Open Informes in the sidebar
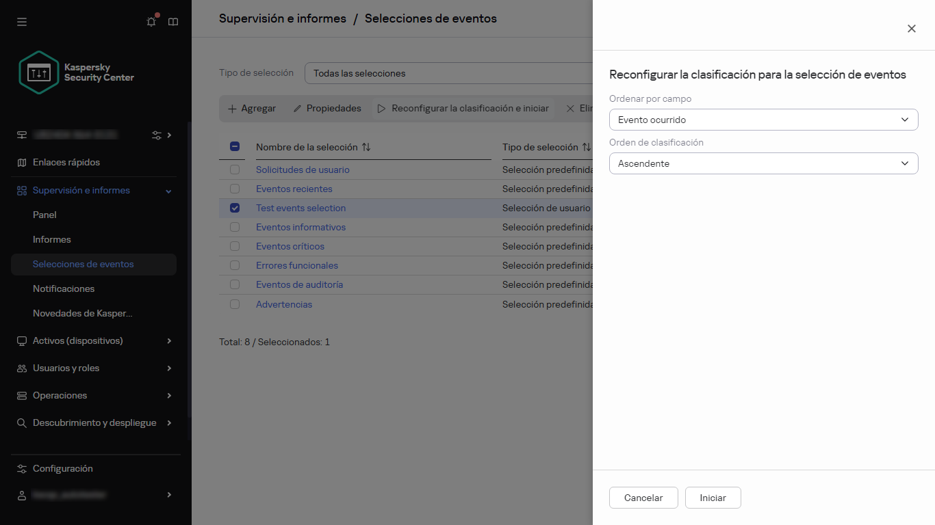935x525 pixels. 52,239
